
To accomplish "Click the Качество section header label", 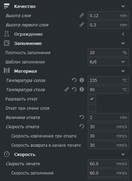I will [25, 7].
